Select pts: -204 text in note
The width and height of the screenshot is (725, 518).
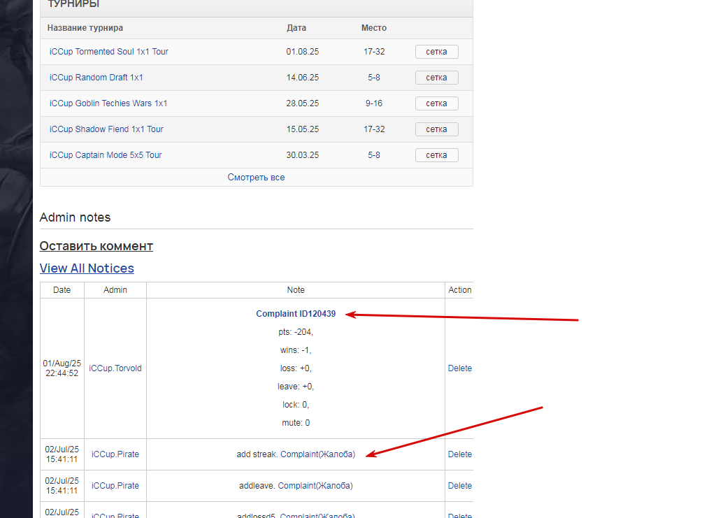coord(296,332)
